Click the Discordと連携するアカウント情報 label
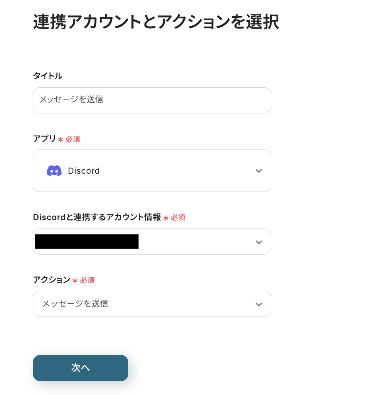Screen dimensions: 366x395 [x=97, y=217]
